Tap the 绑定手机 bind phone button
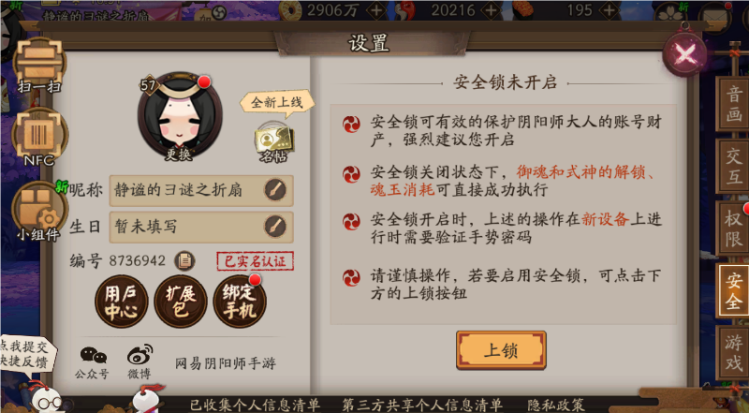The height and width of the screenshot is (413, 749). (x=240, y=302)
